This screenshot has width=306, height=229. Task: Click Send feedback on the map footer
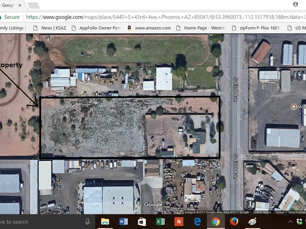pyautogui.click(x=297, y=213)
